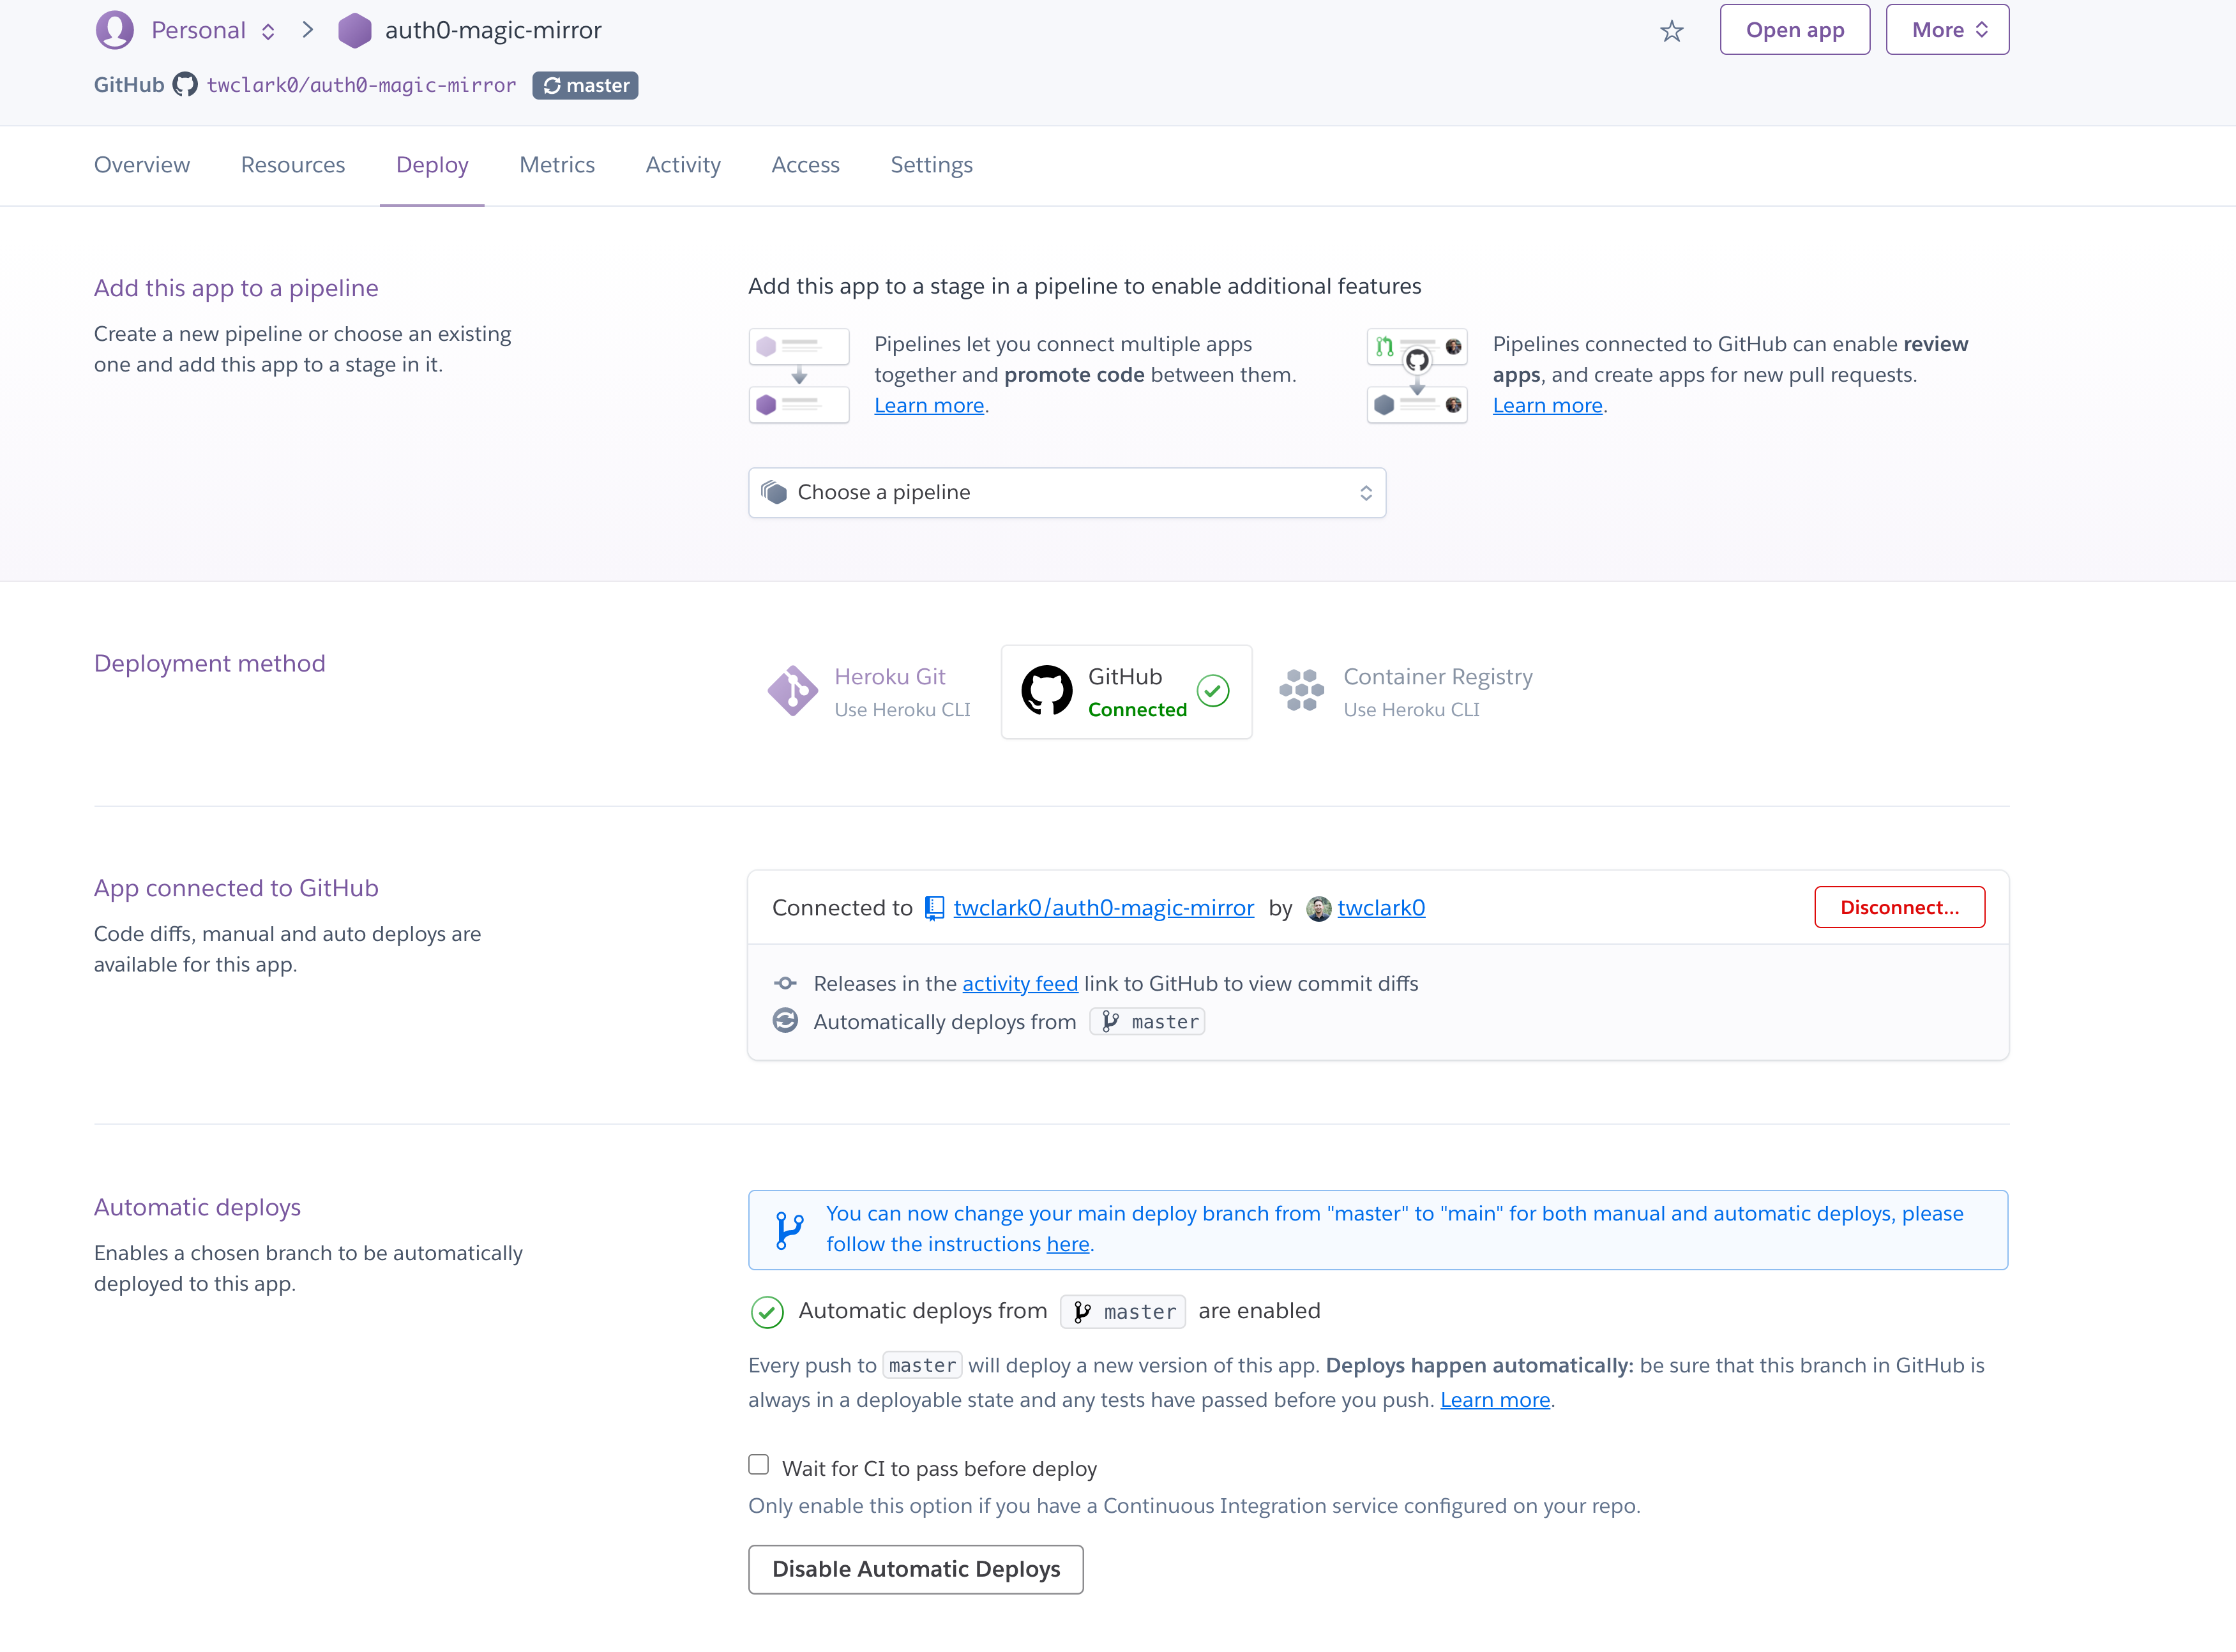Select the Heroku Git deployment icon
This screenshot has height=1652, width=2236.
pos(792,691)
